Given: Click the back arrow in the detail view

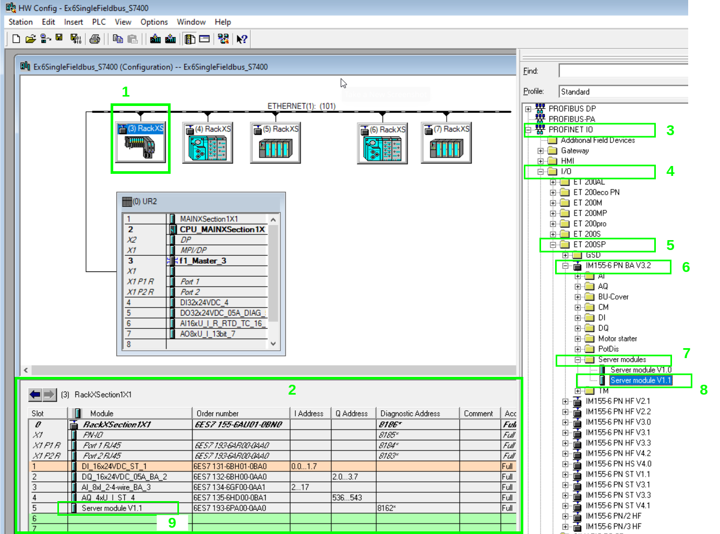Looking at the screenshot, I should pos(35,394).
